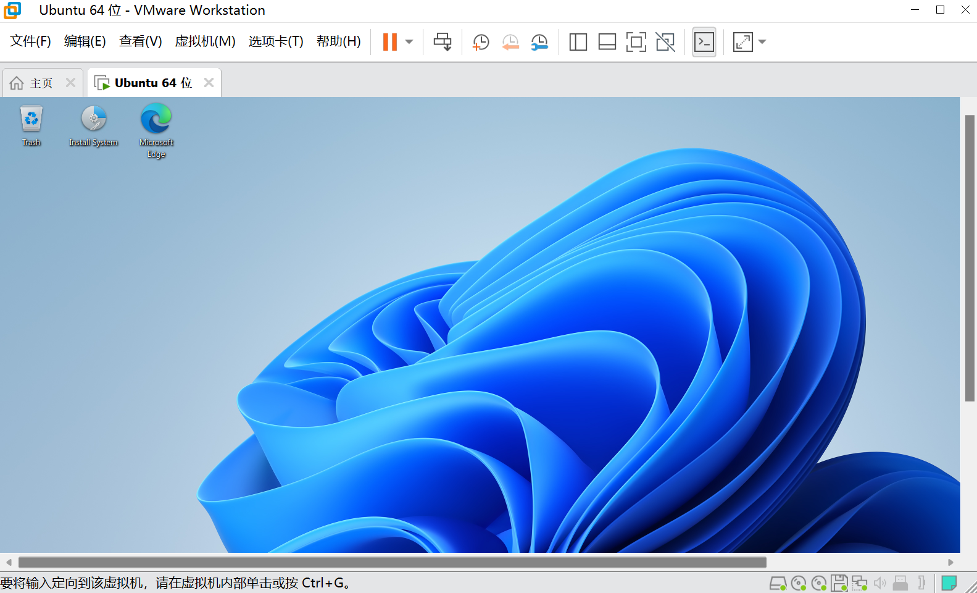Expand the stretch guest display dropdown arrow
Screen dimensions: 977x593
click(x=762, y=42)
